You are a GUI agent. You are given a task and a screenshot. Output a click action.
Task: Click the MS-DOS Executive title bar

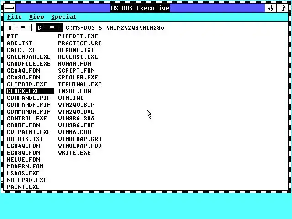(x=140, y=8)
